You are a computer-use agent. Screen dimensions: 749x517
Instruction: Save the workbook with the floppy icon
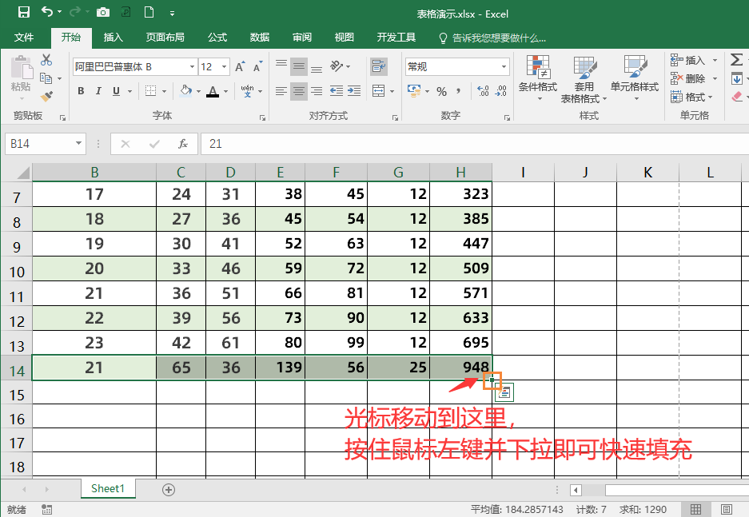click(23, 12)
